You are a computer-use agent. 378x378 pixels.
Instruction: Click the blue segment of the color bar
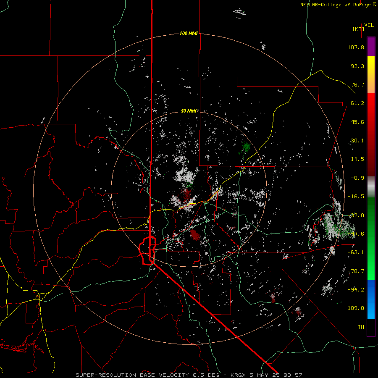pos(371,299)
